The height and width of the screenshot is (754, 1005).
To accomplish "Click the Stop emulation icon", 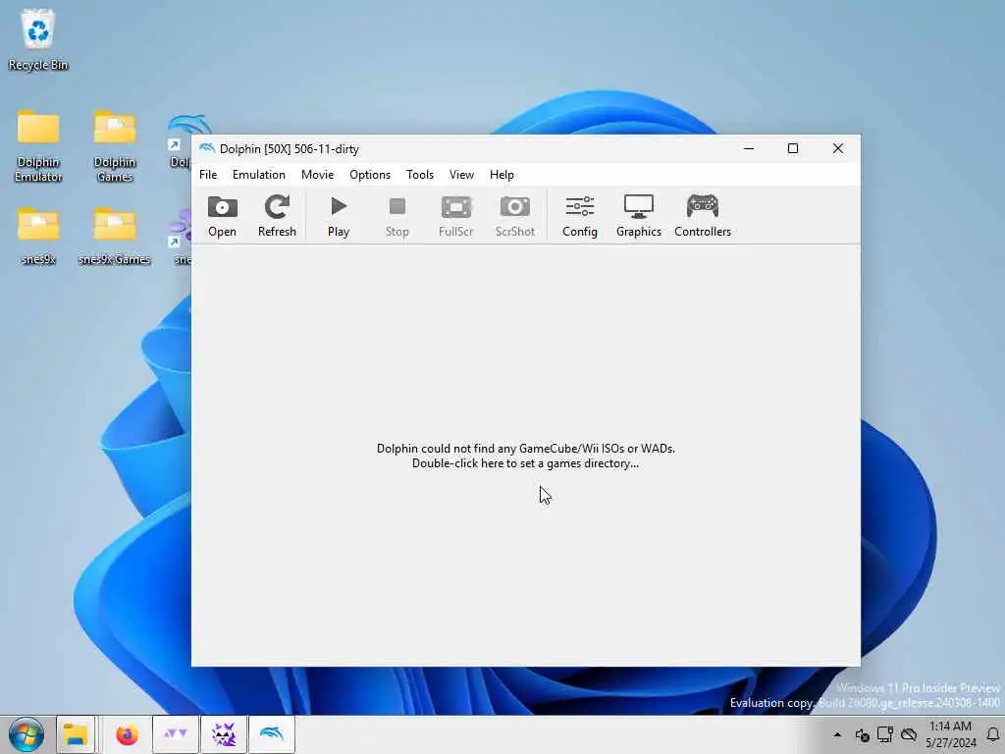I will pos(397,216).
